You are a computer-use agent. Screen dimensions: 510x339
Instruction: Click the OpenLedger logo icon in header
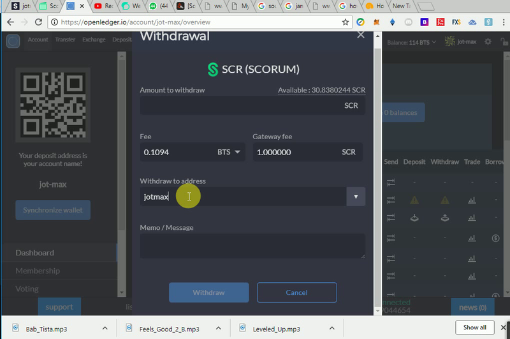pyautogui.click(x=13, y=41)
